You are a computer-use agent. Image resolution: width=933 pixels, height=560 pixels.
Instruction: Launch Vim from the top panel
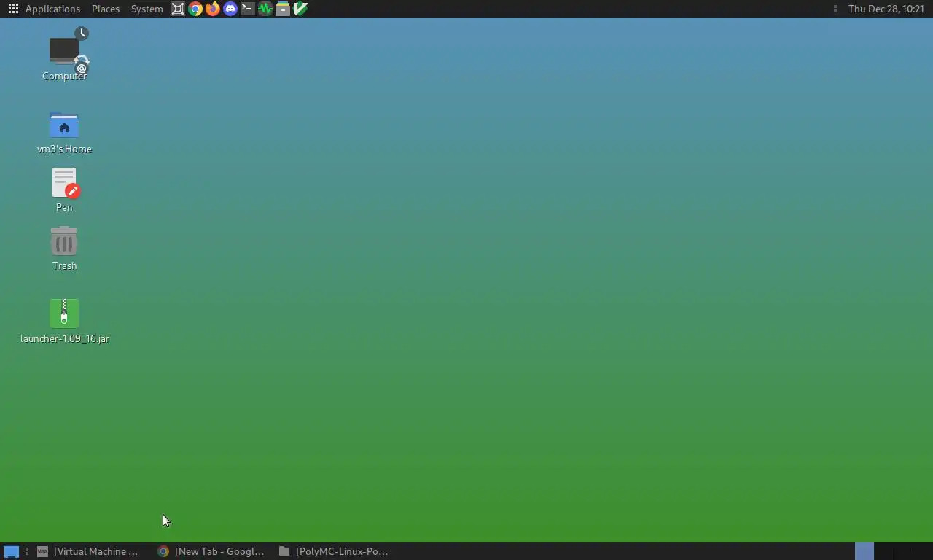pyautogui.click(x=300, y=9)
